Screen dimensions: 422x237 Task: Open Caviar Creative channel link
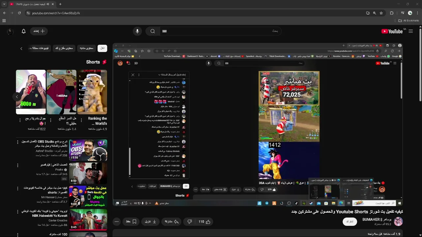click(x=58, y=221)
